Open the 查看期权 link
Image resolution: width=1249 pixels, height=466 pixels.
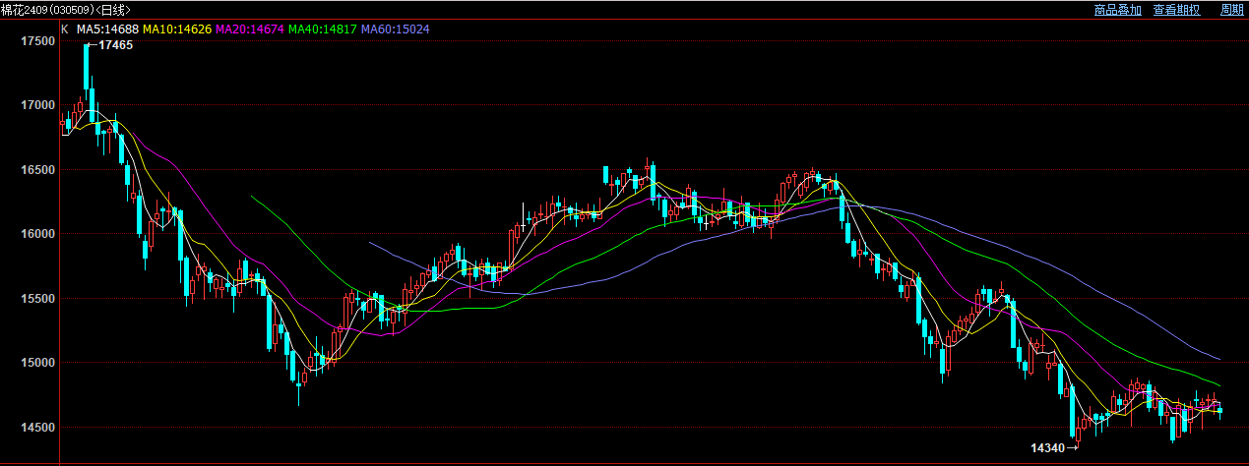tap(1177, 10)
